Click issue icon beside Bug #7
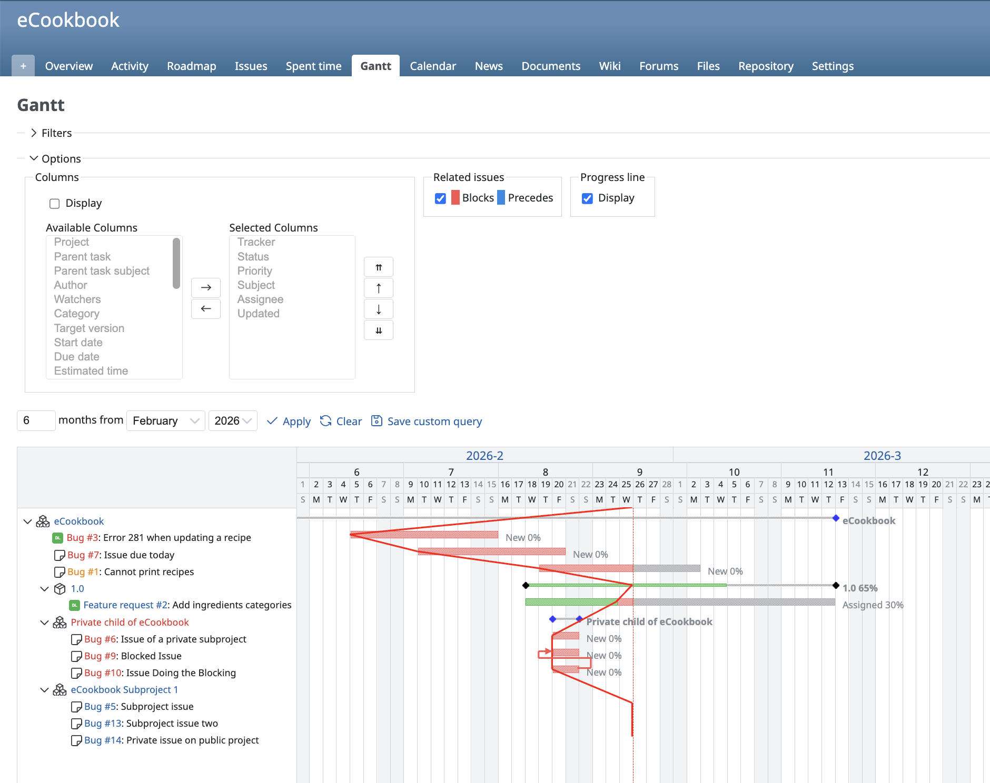This screenshot has width=990, height=783. [60, 555]
